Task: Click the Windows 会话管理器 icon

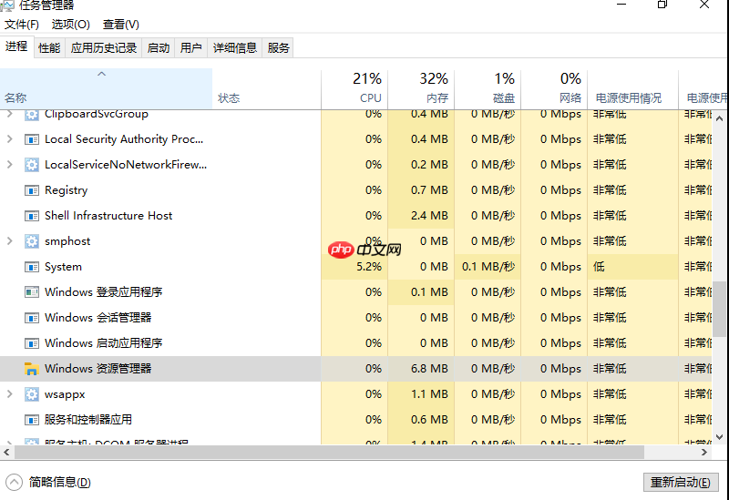Action: [x=32, y=318]
